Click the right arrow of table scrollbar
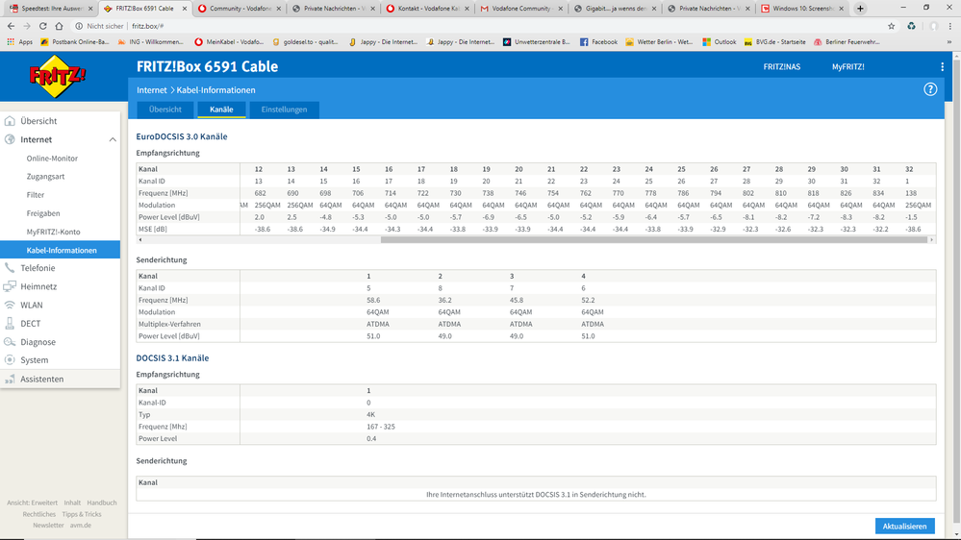Image resolution: width=961 pixels, height=540 pixels. [931, 240]
